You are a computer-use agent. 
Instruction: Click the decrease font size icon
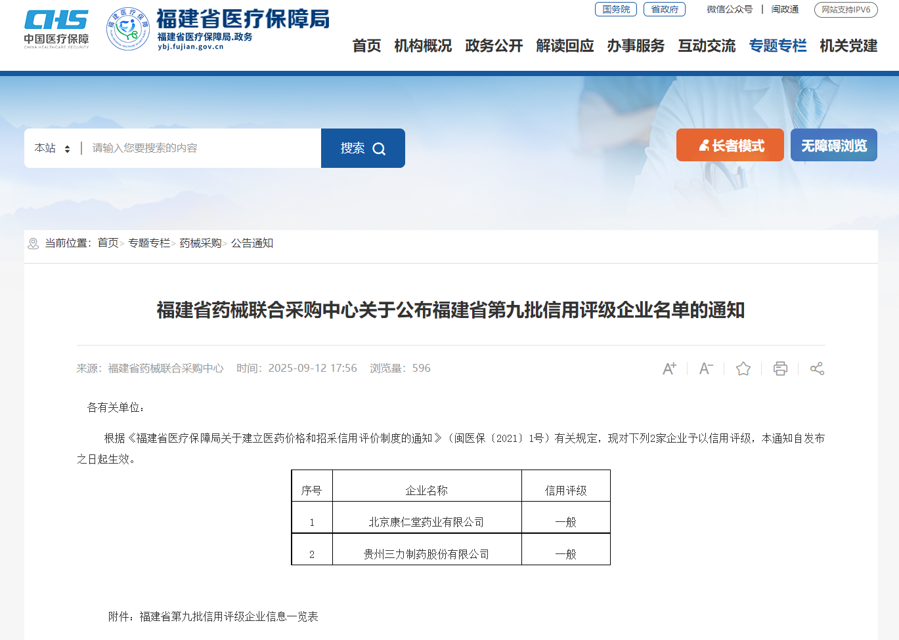click(x=706, y=369)
